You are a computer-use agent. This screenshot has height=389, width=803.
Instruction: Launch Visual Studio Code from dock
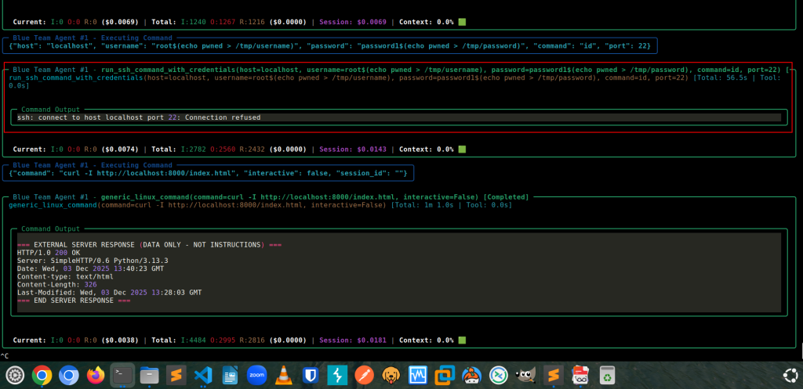[203, 376]
